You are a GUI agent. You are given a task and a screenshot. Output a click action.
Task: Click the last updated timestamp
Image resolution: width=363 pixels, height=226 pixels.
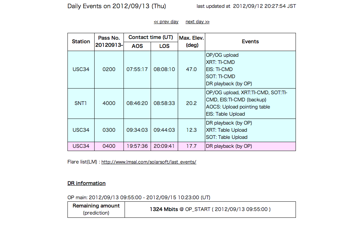click(x=246, y=6)
